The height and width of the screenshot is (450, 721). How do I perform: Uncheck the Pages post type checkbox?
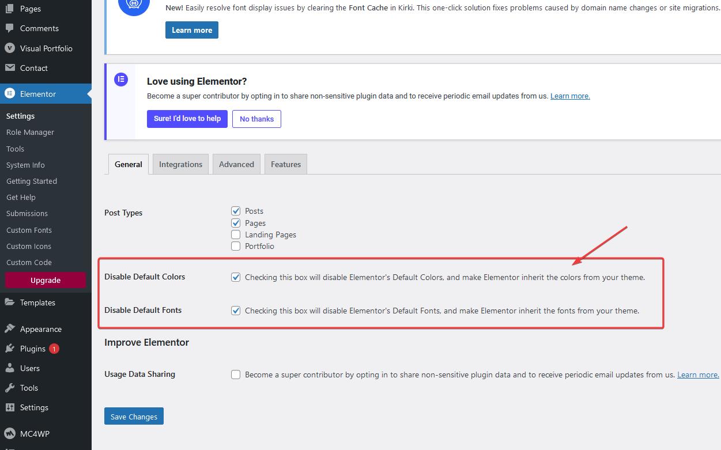point(236,223)
